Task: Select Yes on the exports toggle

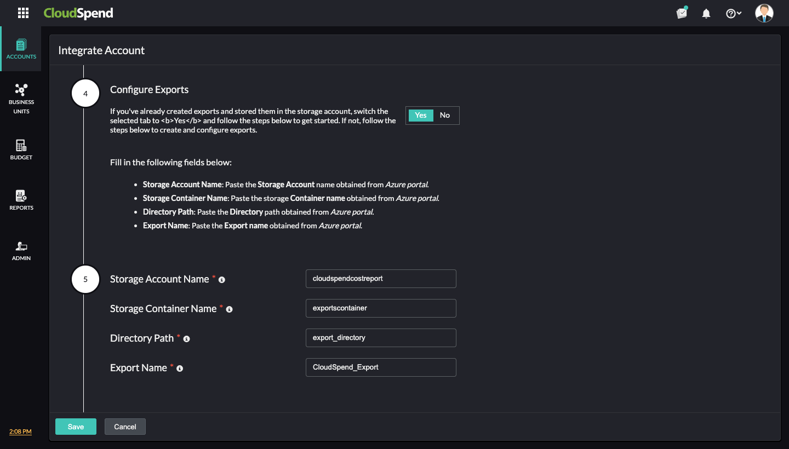Action: (420, 115)
